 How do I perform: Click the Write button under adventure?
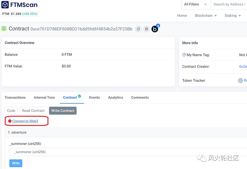16,163
